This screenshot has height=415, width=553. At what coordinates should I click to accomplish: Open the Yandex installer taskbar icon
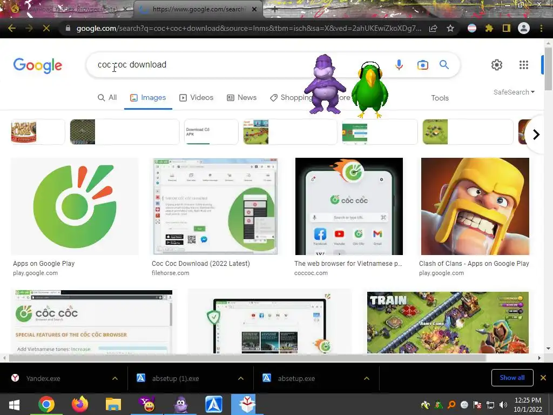(x=247, y=404)
